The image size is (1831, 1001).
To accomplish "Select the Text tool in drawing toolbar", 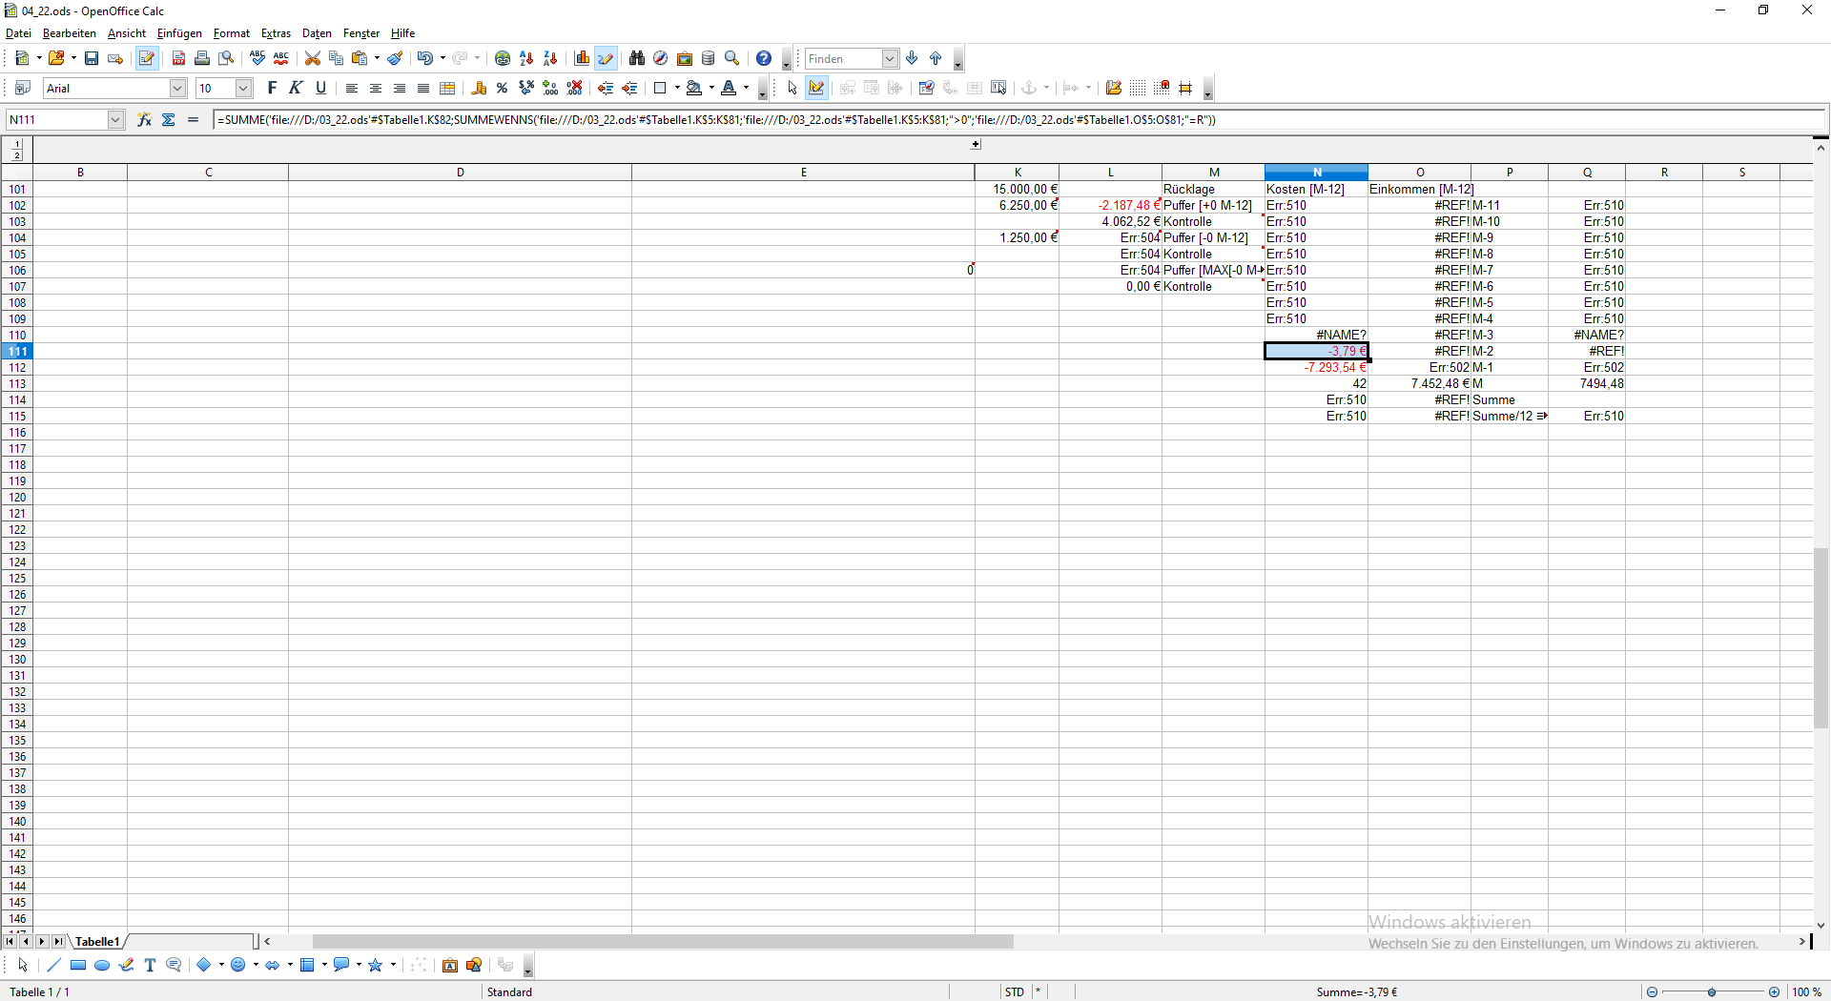I will pyautogui.click(x=150, y=966).
